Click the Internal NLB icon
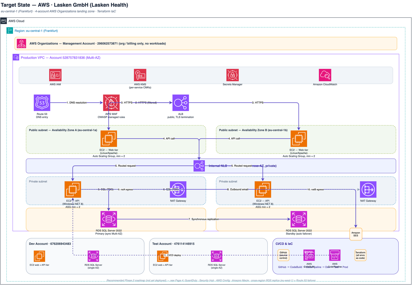This screenshot has width=412, height=285. [x=199, y=166]
